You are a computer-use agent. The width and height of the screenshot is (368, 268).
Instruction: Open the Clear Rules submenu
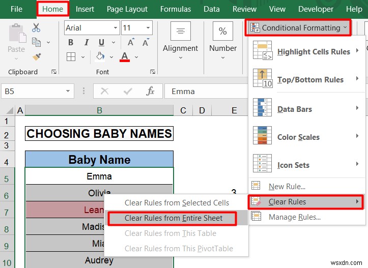click(305, 201)
